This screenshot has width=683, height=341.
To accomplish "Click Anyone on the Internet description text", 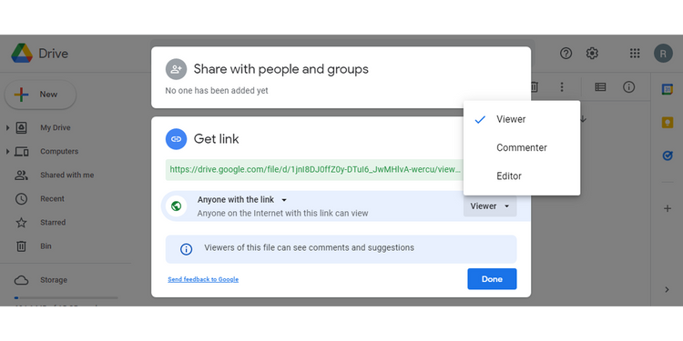I will pyautogui.click(x=282, y=214).
